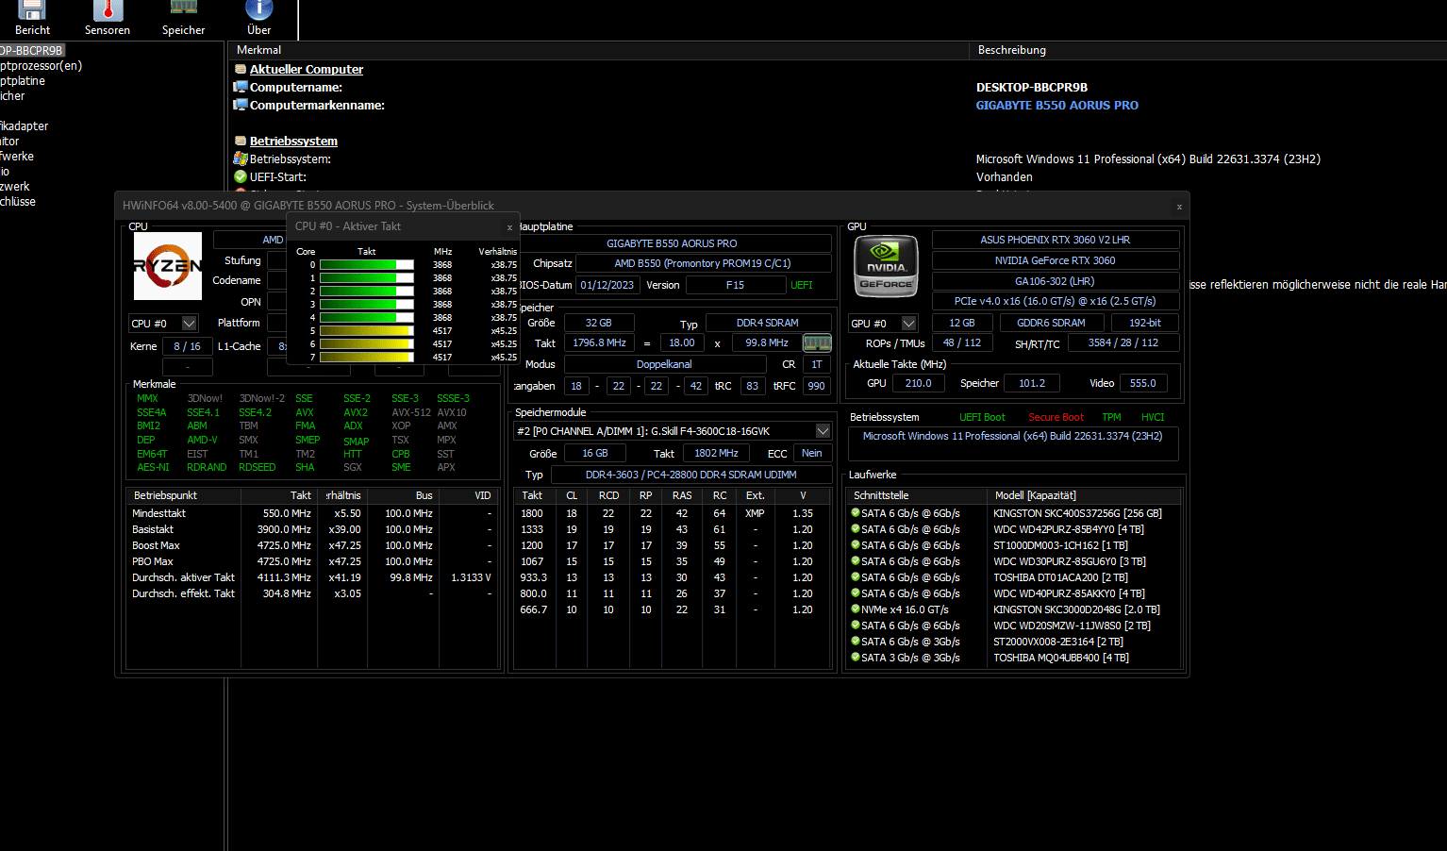Screen dimensions: 1447x851
Task: Open the Speicher memory icon
Action: [x=183, y=8]
